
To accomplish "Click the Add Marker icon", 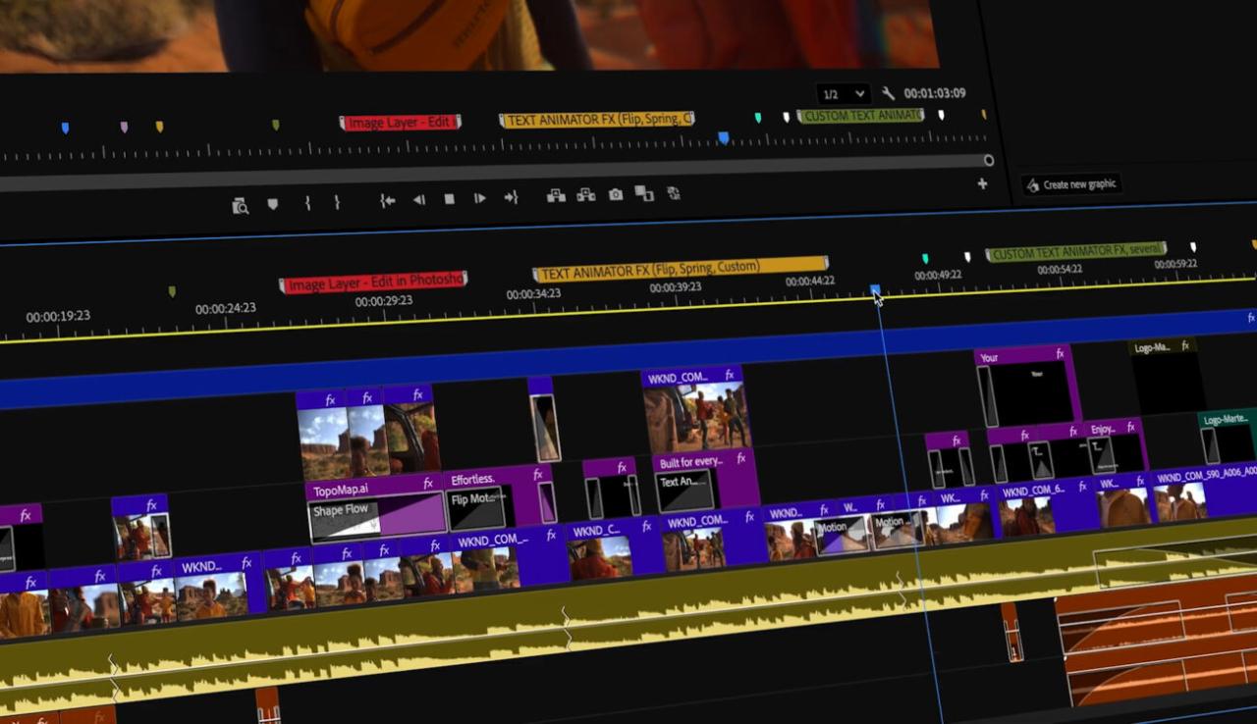I will click(x=272, y=199).
